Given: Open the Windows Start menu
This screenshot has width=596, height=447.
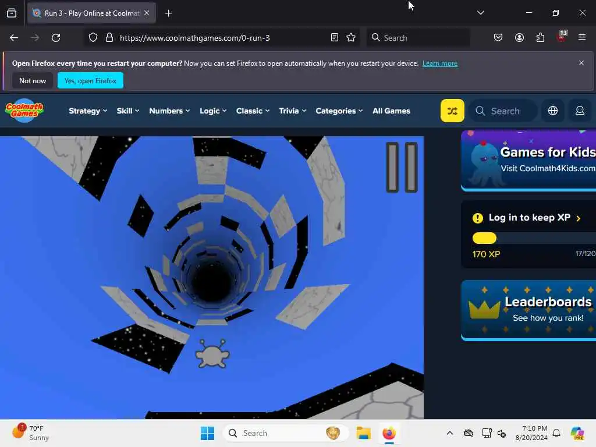Looking at the screenshot, I should (207, 433).
